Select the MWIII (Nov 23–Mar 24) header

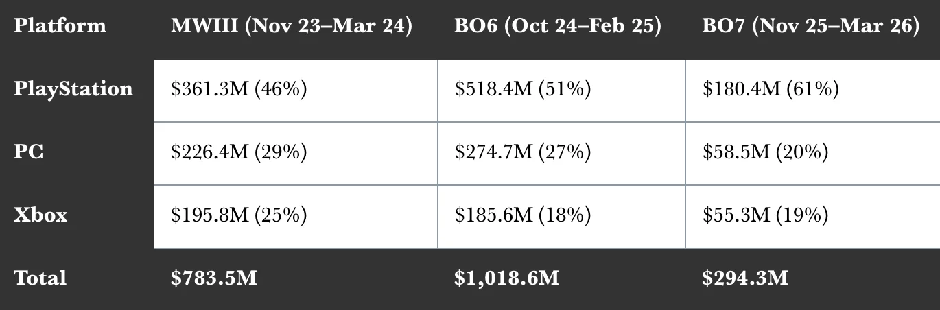pyautogui.click(x=292, y=26)
